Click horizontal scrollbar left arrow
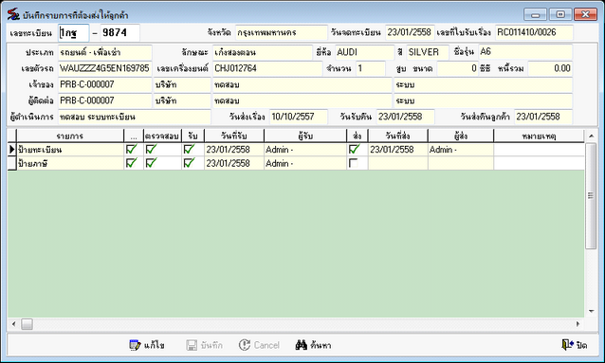 [x=14, y=324]
